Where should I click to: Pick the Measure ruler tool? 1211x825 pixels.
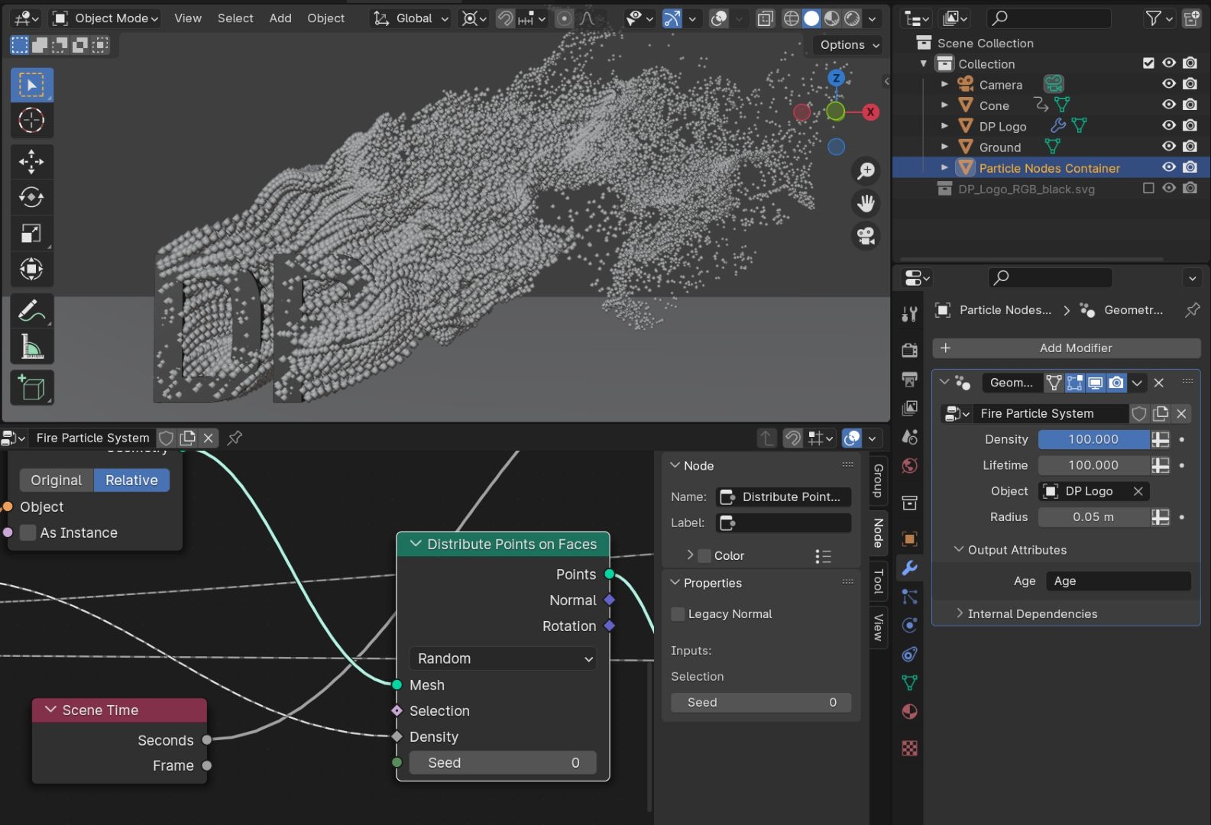click(x=31, y=348)
